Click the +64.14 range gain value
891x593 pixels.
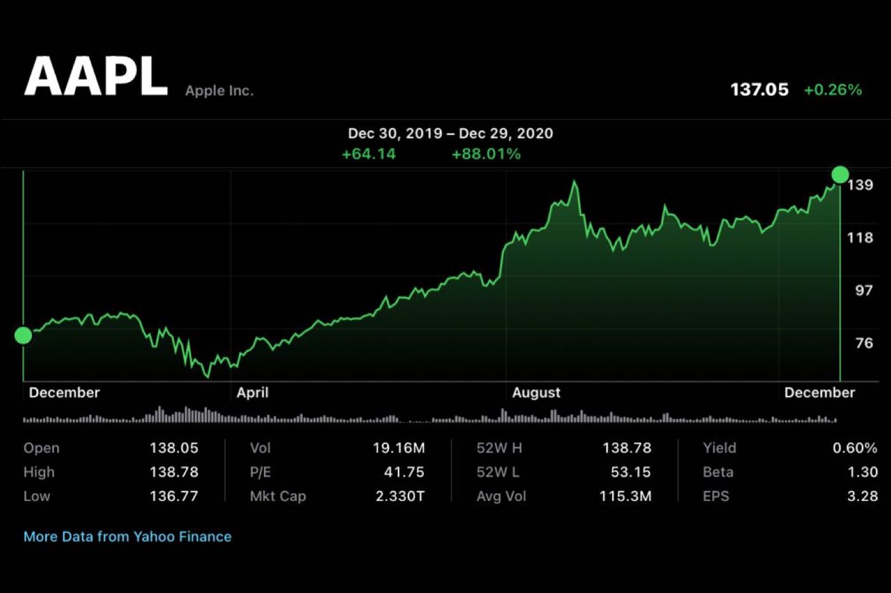(368, 154)
